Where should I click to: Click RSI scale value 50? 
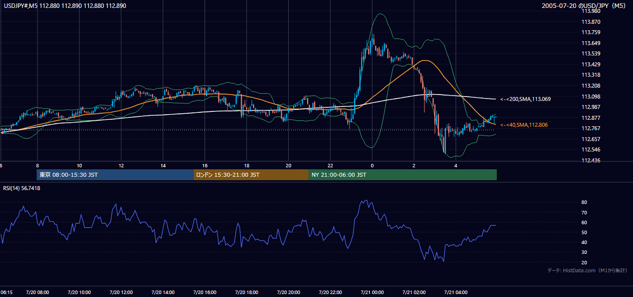584,232
